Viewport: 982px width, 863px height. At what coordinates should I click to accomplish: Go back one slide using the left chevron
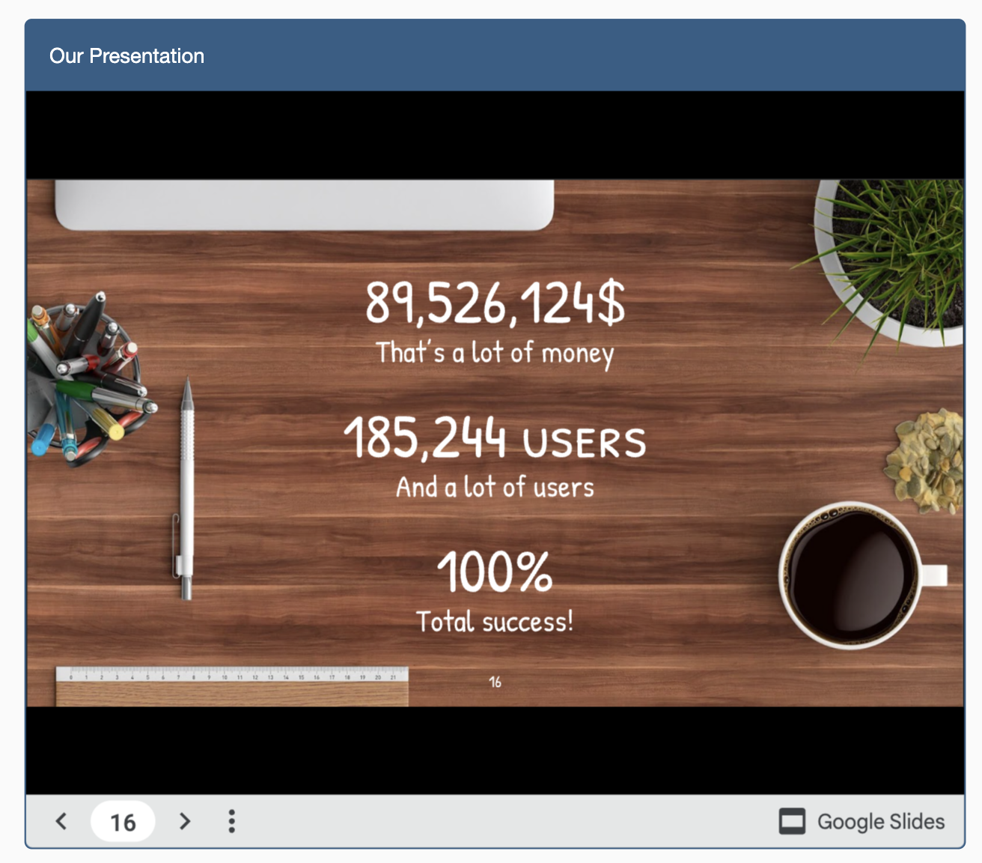[61, 821]
